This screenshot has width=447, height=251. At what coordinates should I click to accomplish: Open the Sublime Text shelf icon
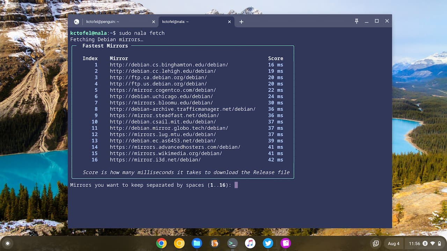pyautogui.click(x=215, y=243)
